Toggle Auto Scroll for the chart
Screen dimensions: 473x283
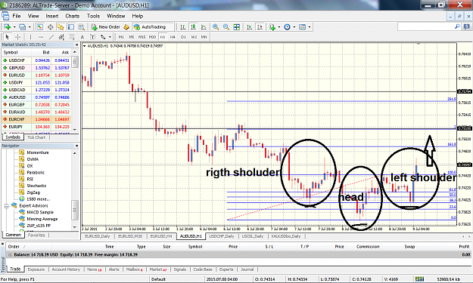249,27
